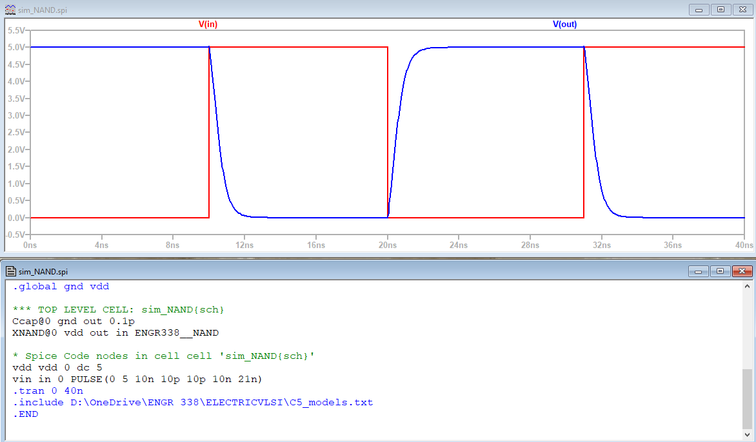Click the V(out) trace label
This screenshot has width=756, height=442.
pos(564,24)
